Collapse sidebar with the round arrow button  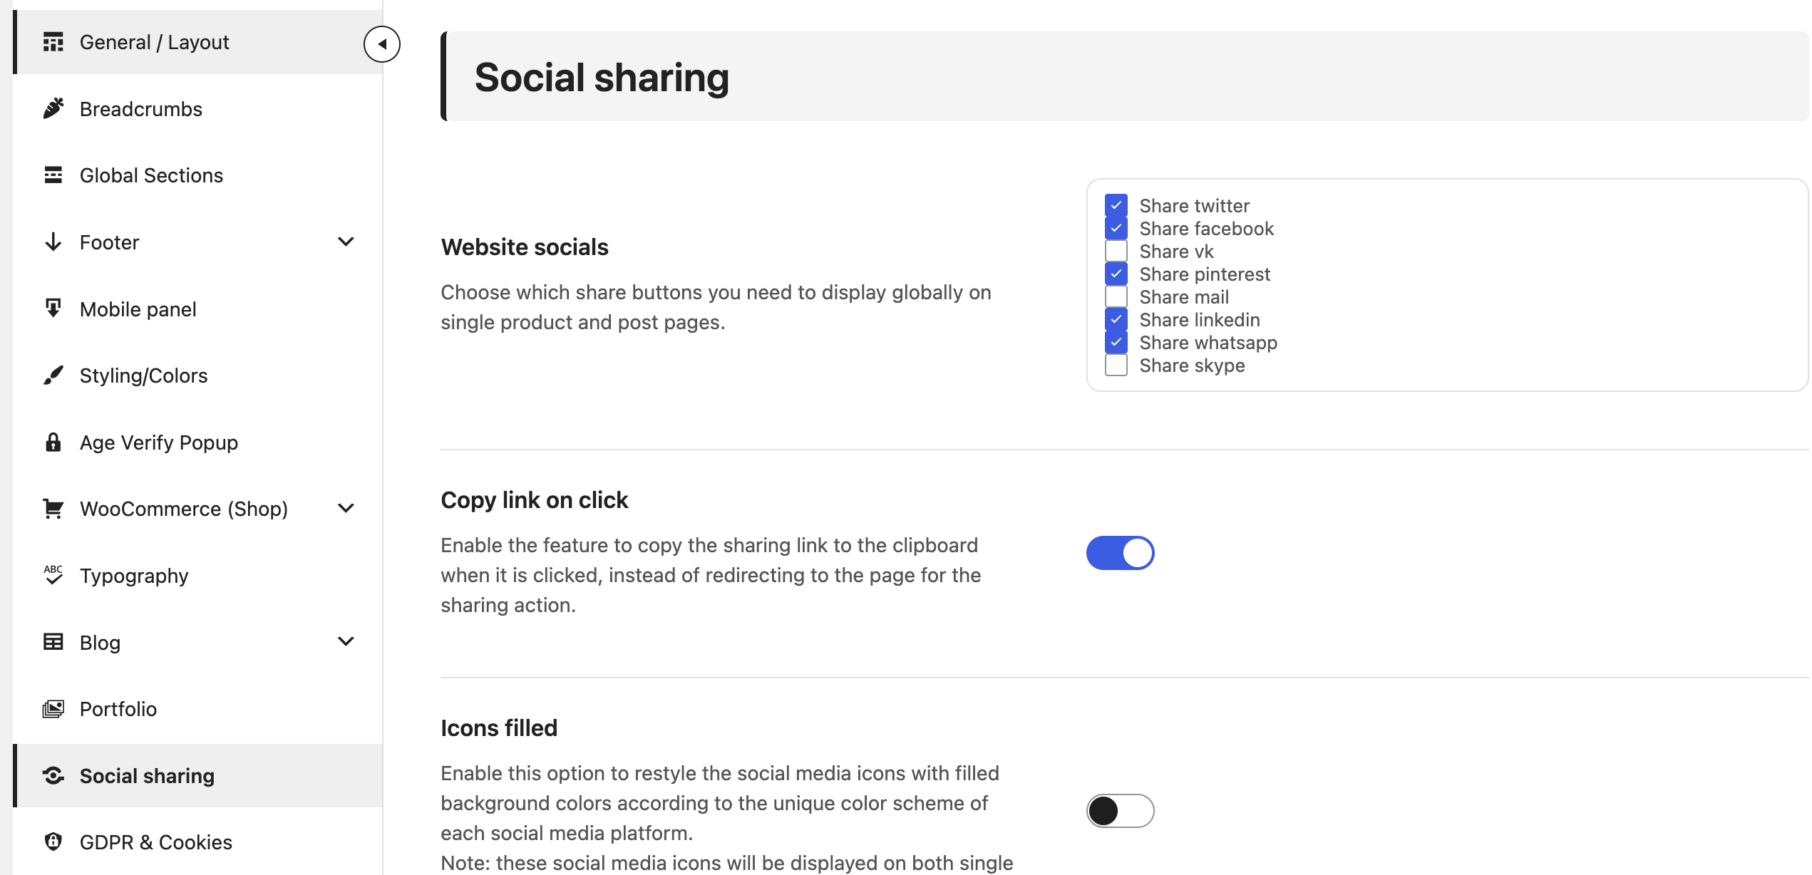pyautogui.click(x=382, y=44)
